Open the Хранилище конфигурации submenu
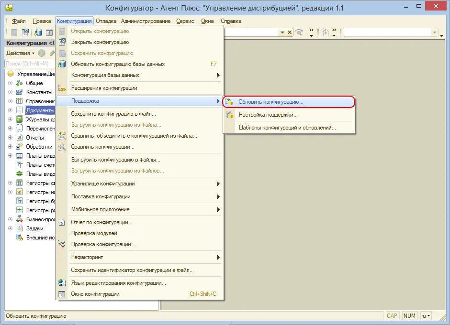The height and width of the screenshot is (325, 450). coord(139,184)
